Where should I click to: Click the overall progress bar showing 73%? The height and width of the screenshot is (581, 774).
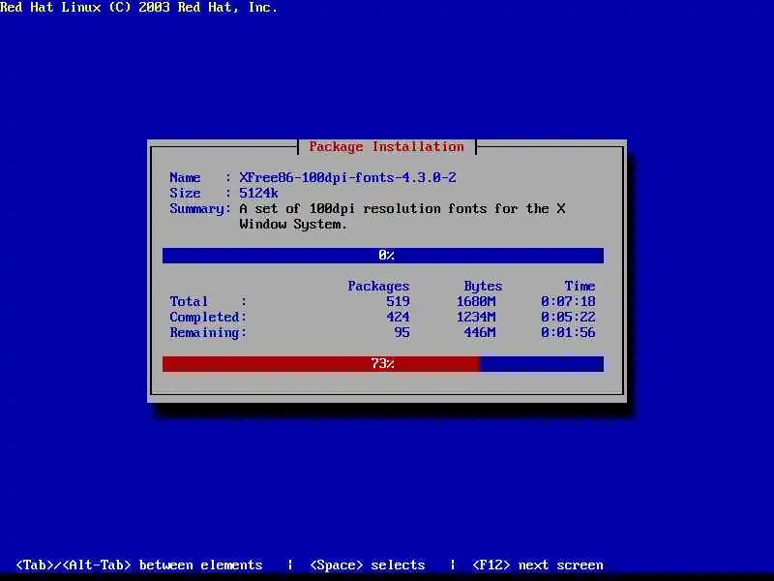coord(382,364)
